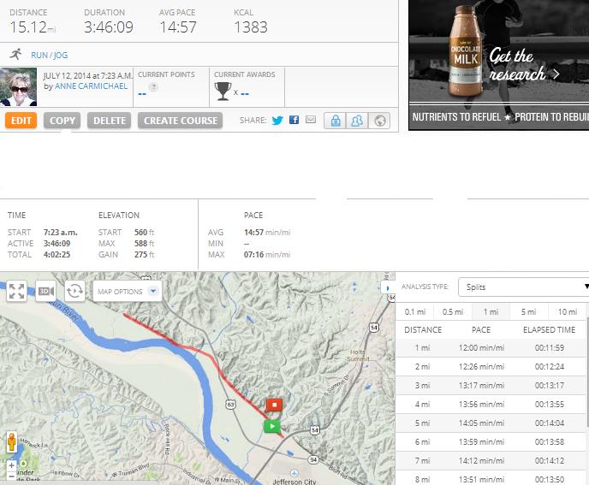Click the route replay refresh icon
Image resolution: width=589 pixels, height=485 pixels.
[74, 291]
